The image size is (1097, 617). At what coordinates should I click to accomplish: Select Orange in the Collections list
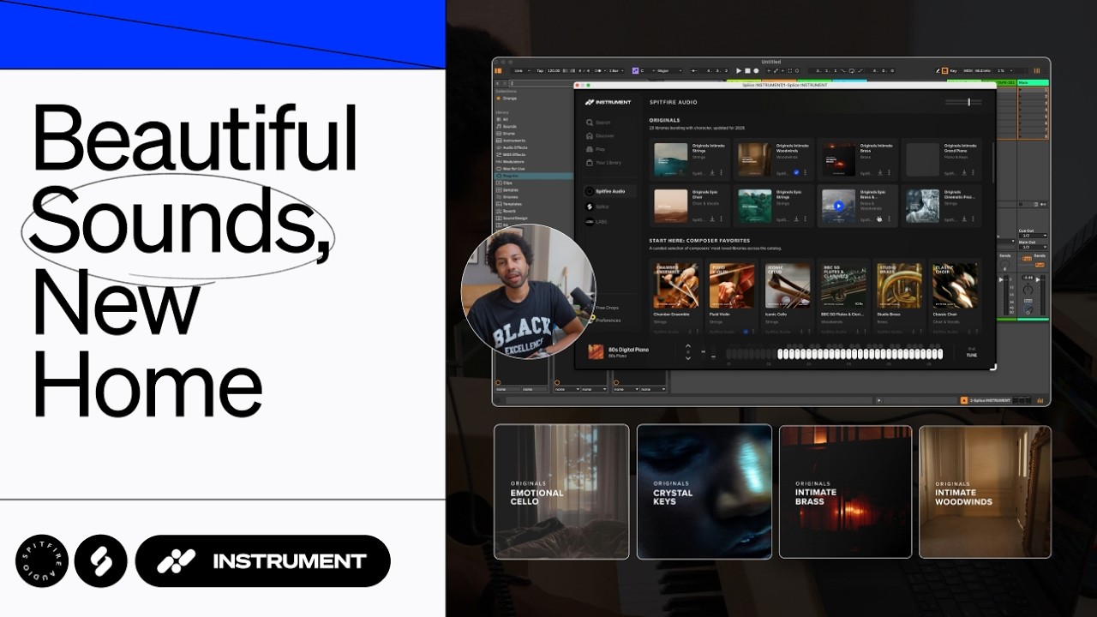tap(509, 99)
